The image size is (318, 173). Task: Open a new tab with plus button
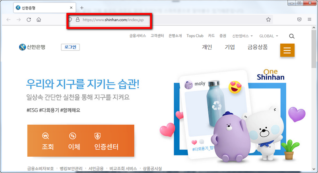(82, 8)
